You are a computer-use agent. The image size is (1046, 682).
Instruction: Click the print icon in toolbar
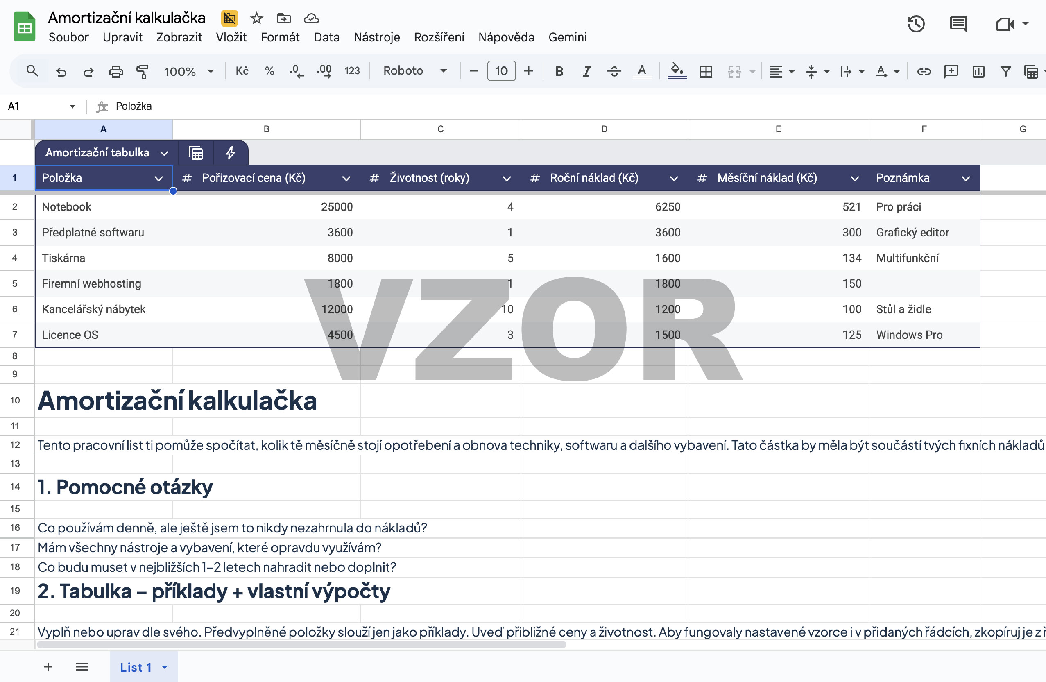point(115,71)
